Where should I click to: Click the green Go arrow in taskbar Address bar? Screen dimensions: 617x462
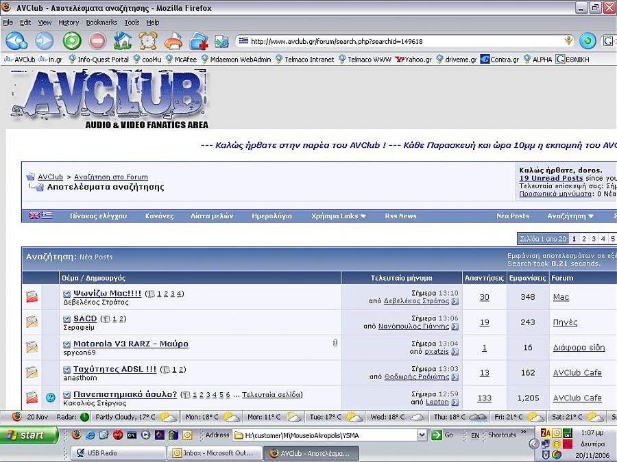click(436, 435)
